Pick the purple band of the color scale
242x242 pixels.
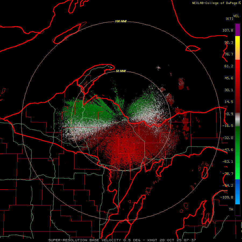[237, 30]
